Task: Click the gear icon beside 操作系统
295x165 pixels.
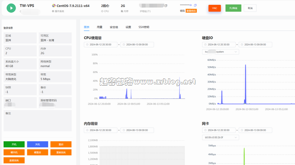Action: [x=53, y=11]
